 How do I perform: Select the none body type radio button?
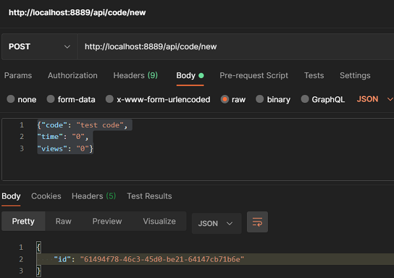coord(11,100)
